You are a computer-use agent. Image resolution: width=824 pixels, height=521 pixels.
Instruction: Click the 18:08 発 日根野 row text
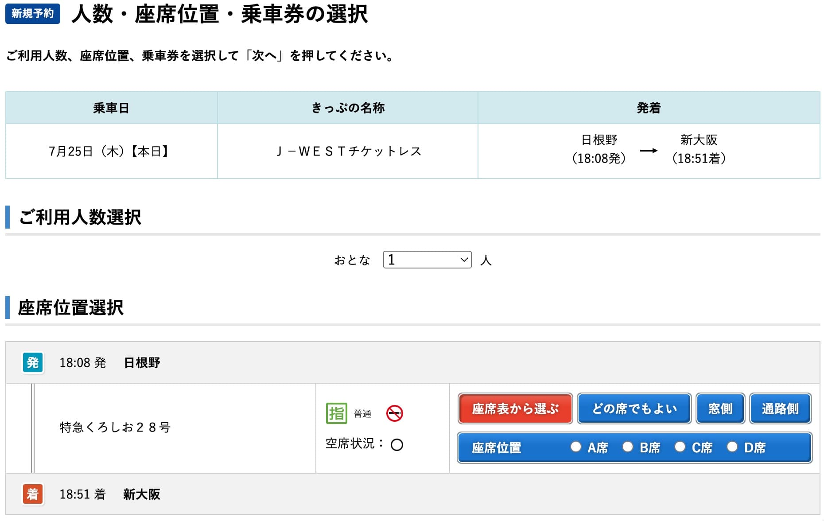(x=110, y=363)
